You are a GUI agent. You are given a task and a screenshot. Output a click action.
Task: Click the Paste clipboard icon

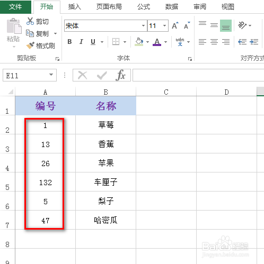tap(14, 26)
